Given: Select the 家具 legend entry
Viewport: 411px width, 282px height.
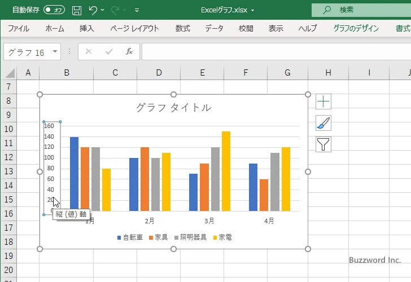Looking at the screenshot, I should pos(158,237).
